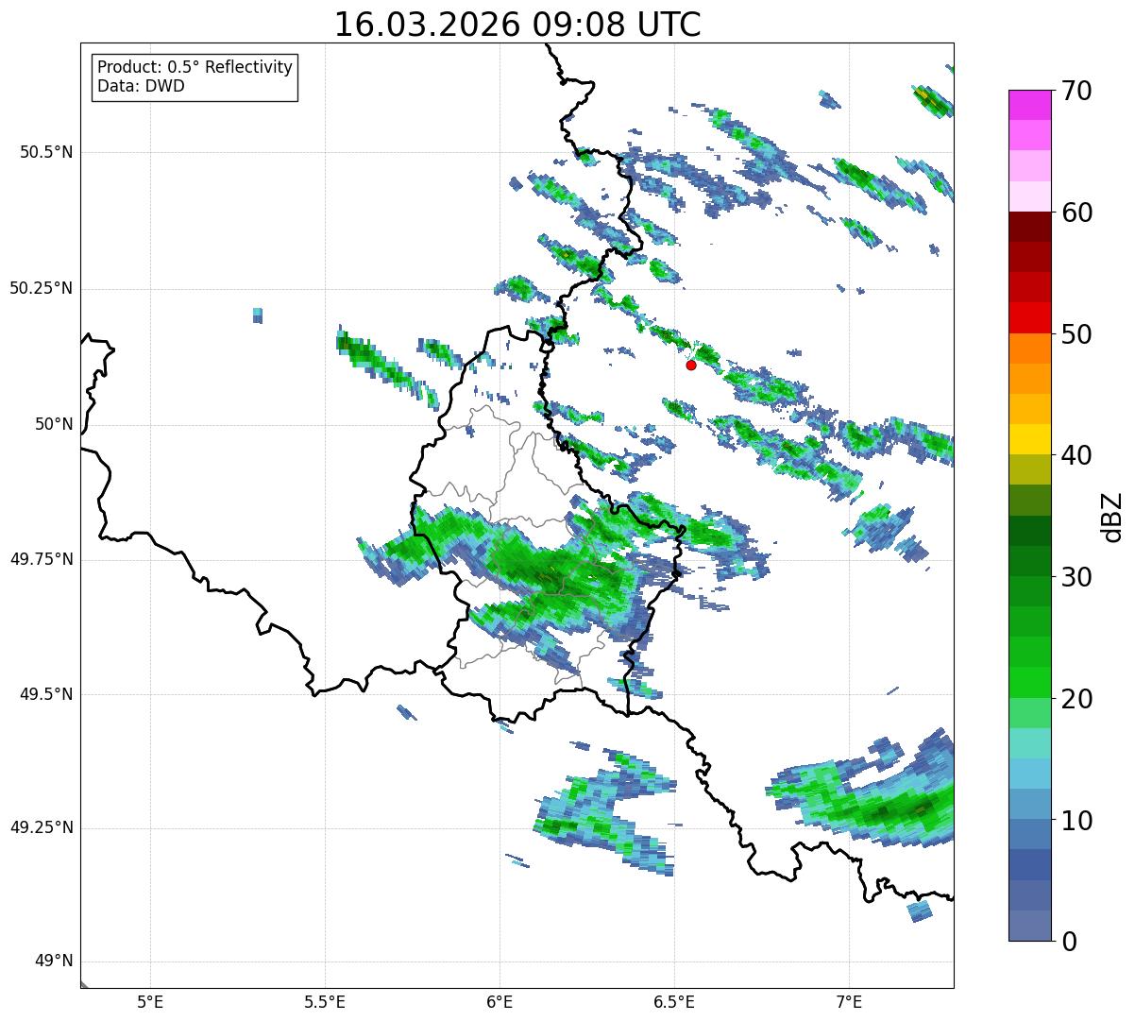Click the 5.5°E longitude label
Image resolution: width=1135 pixels, height=1021 pixels.
pyautogui.click(x=325, y=1001)
